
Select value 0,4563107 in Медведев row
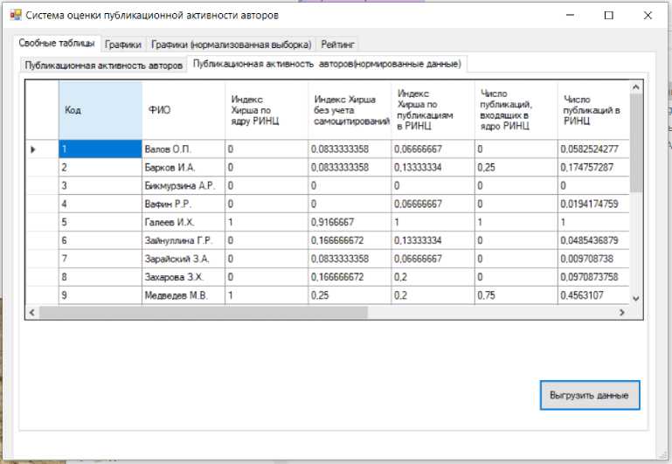(593, 295)
